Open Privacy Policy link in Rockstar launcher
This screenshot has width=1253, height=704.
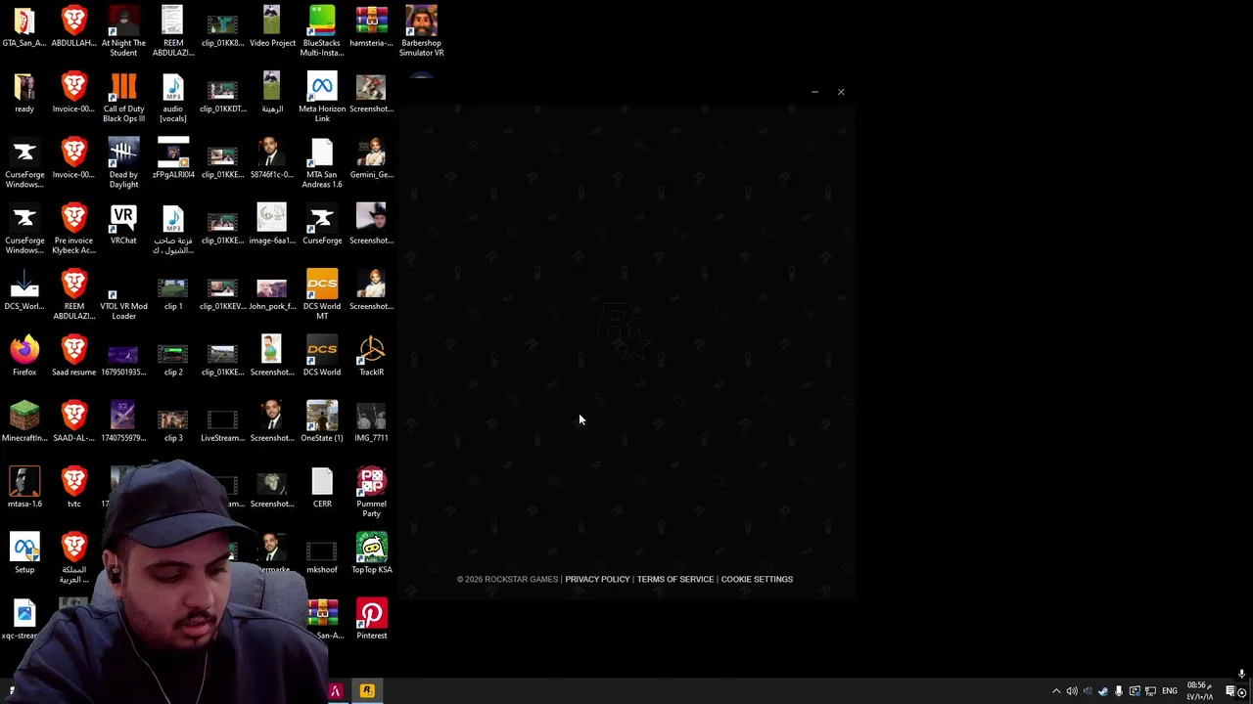(x=597, y=579)
